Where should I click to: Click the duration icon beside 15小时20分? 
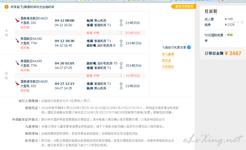(x=121, y=66)
